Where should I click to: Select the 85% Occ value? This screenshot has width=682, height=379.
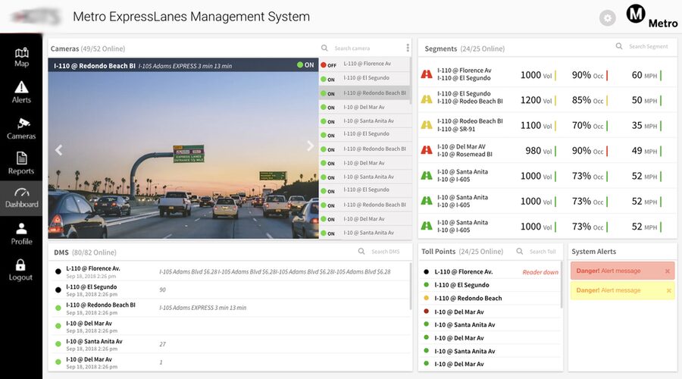click(587, 100)
